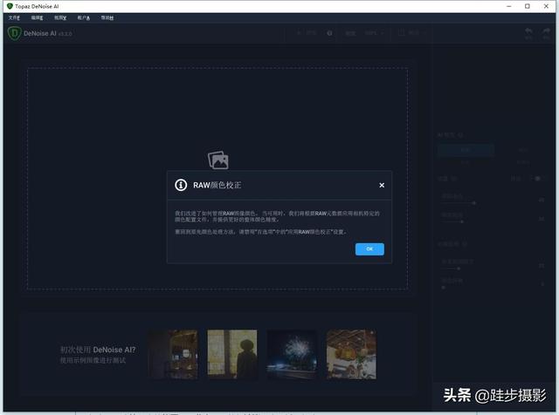Viewport: 559px width, 415px height.
Task: Toggle the auto settings switch in right panel
Action: click(536, 179)
